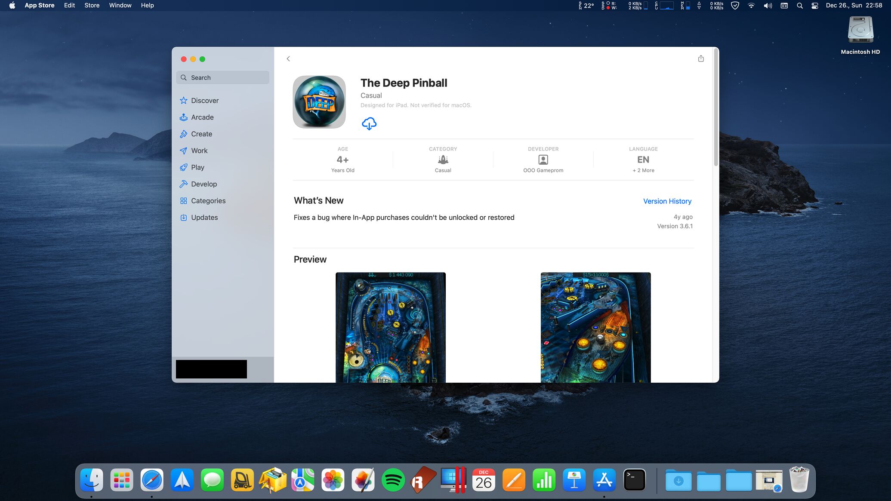Click the OOO Gameprom developer badge

pyautogui.click(x=543, y=160)
